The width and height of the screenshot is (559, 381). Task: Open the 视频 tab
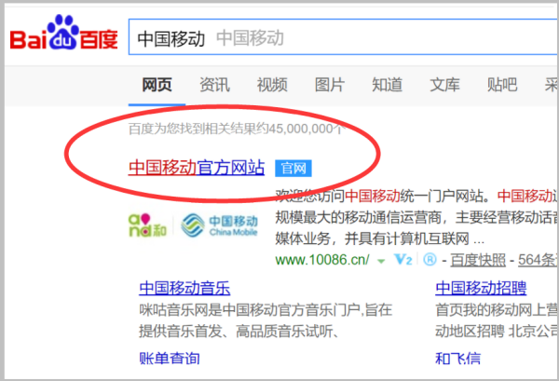tap(272, 85)
